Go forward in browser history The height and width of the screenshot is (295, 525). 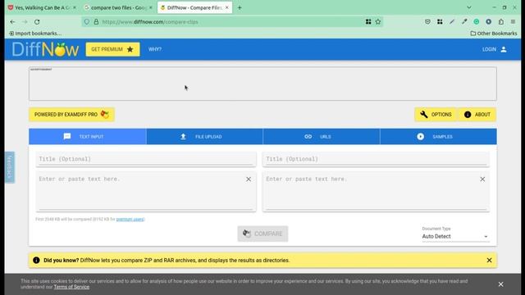click(x=25, y=22)
